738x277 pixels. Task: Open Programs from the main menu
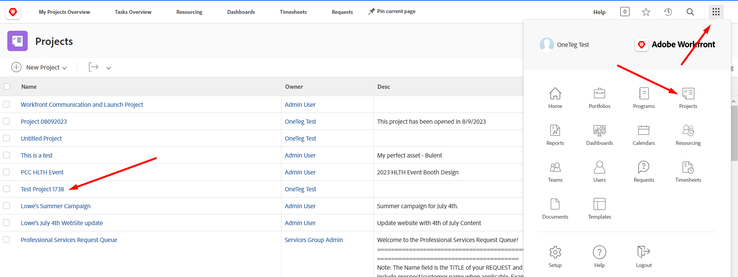pos(643,94)
